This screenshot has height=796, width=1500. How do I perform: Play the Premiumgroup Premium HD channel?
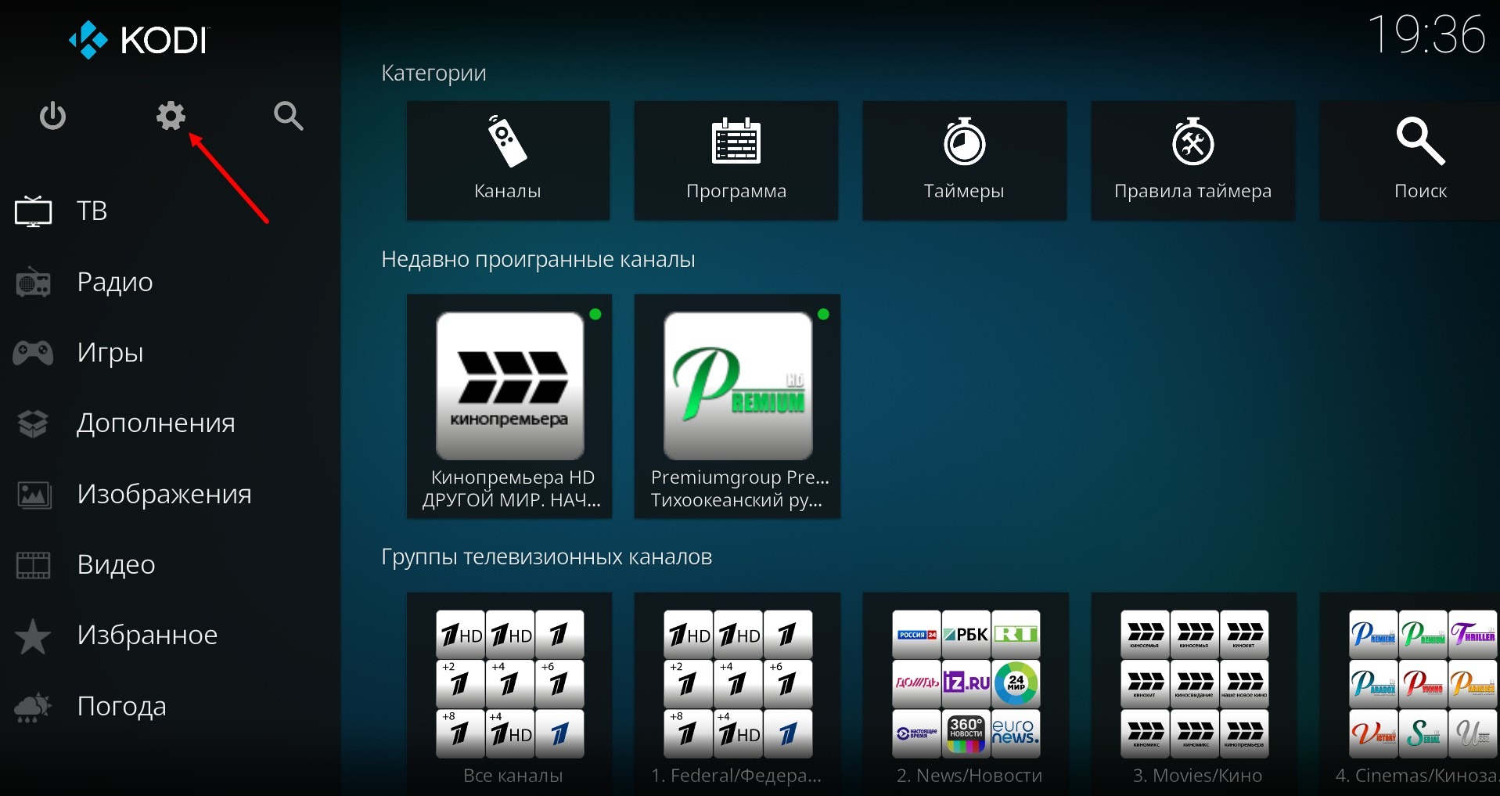tap(737, 405)
